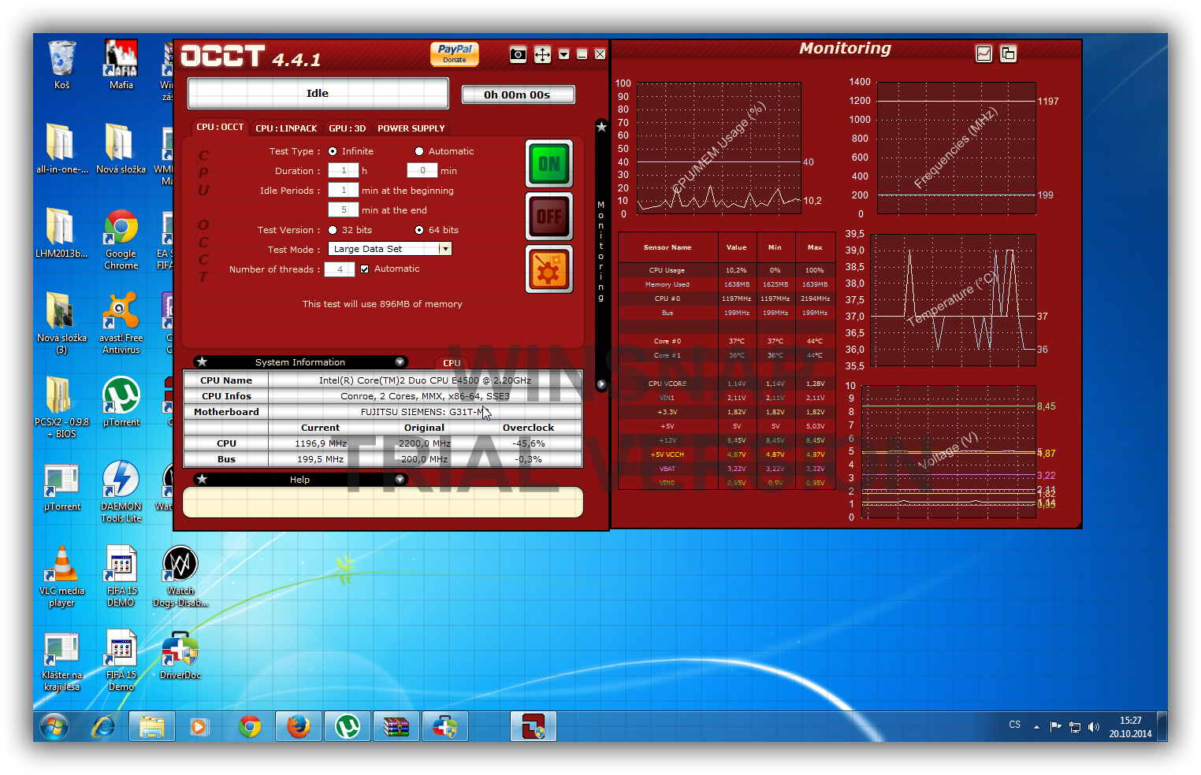This screenshot has height=775, width=1201.
Task: Open the DriverDoc desktop icon
Action: (180, 655)
